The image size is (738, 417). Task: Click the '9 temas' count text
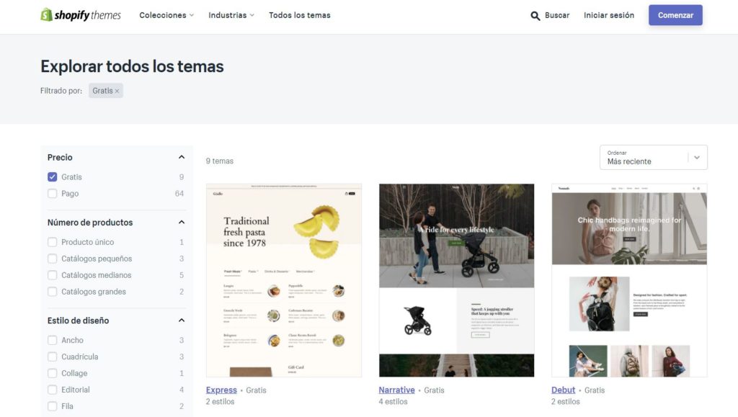(219, 161)
